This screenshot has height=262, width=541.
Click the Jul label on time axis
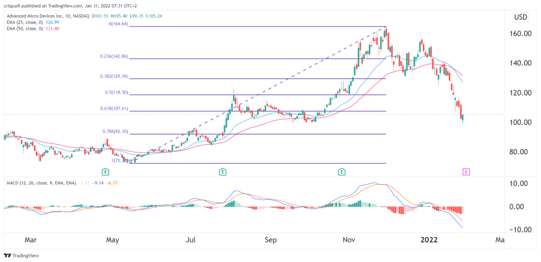tap(191, 240)
